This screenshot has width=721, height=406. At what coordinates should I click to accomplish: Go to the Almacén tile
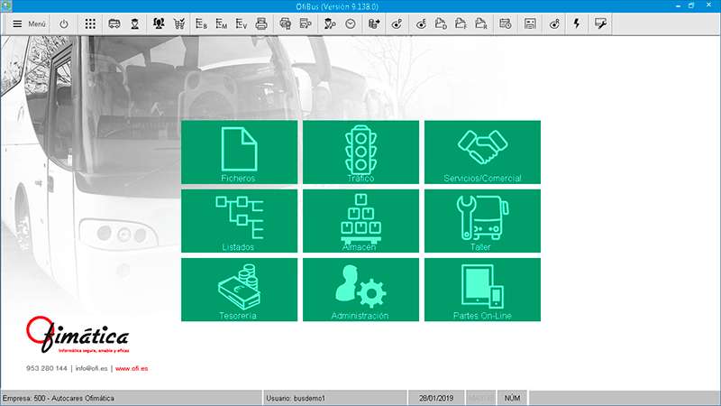pyautogui.click(x=360, y=221)
